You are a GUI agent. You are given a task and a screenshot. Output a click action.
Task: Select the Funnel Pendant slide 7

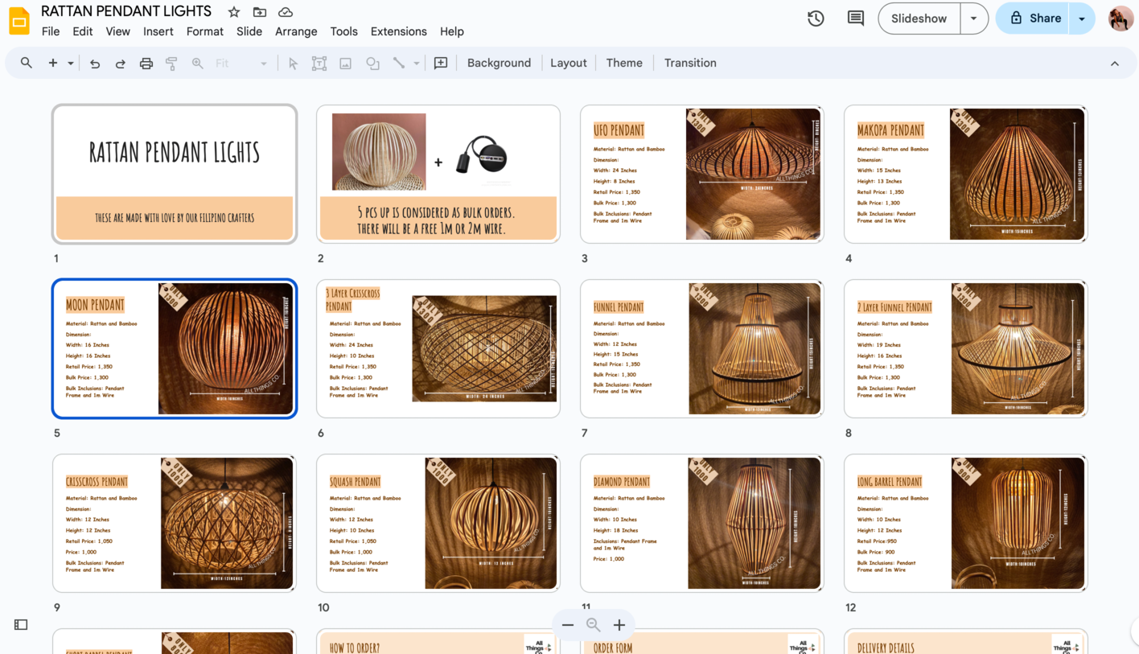tap(702, 348)
